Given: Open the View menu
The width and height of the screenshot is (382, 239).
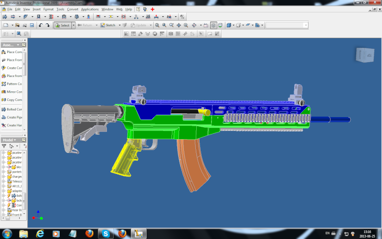Looking at the screenshot, I should [27, 9].
